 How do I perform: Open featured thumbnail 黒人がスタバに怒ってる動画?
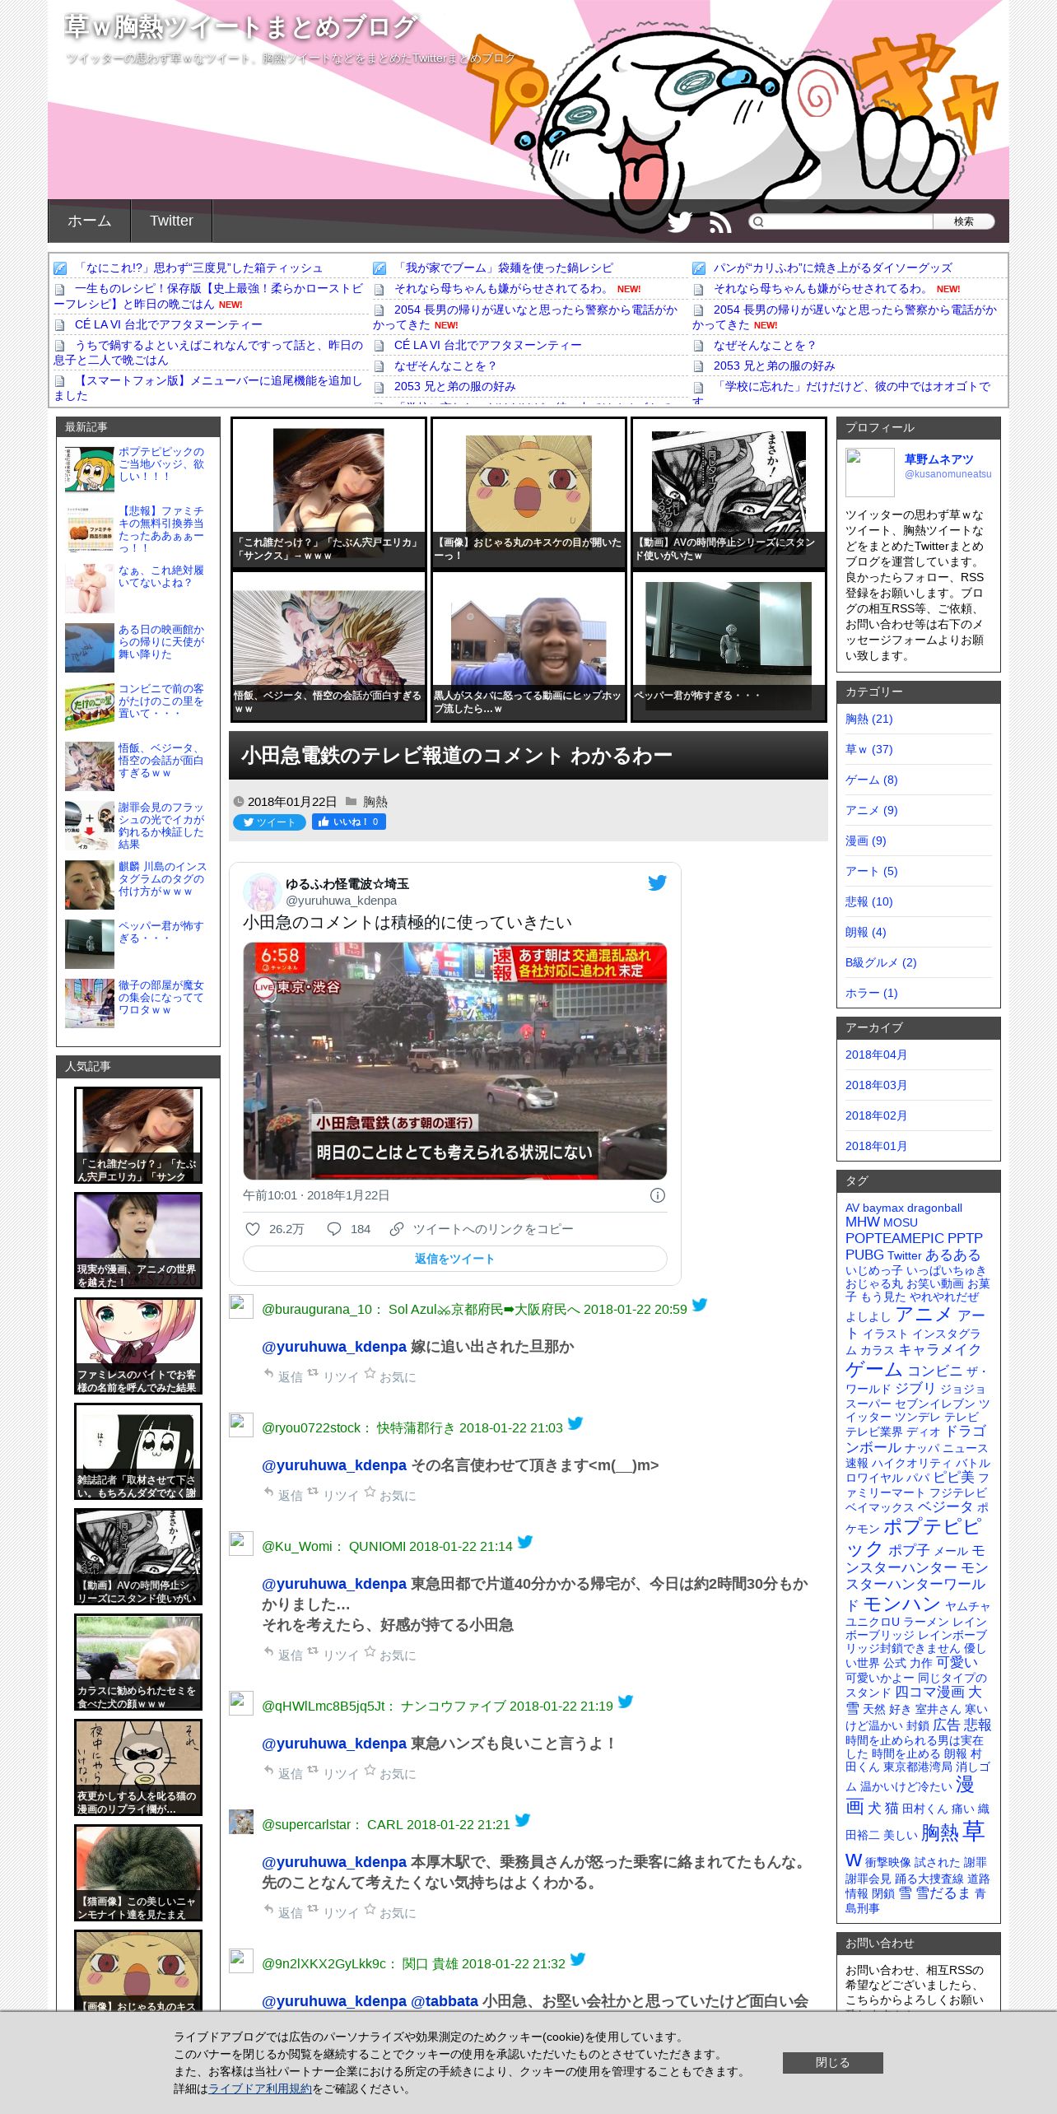point(528,646)
